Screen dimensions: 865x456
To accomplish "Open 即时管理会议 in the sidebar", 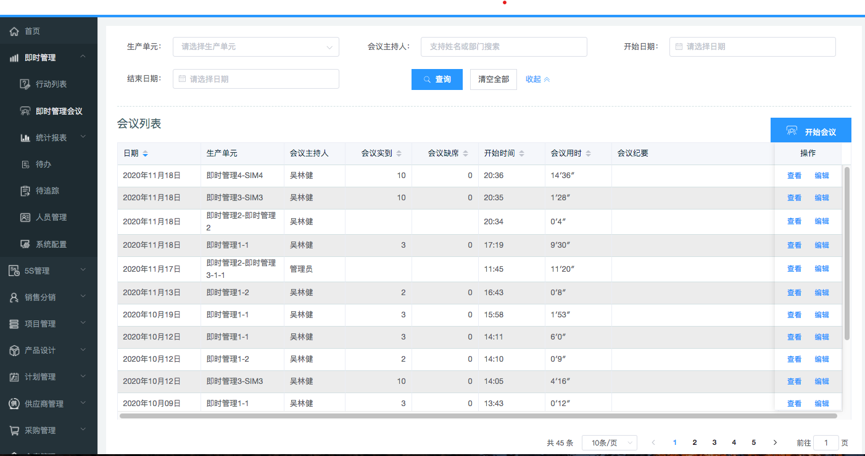I will [59, 112].
